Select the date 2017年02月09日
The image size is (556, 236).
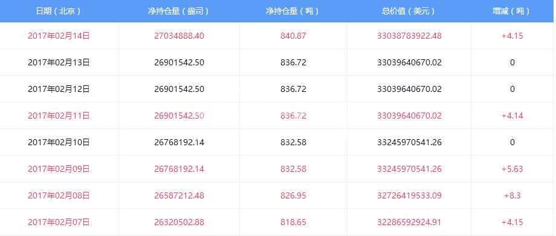[59, 169]
